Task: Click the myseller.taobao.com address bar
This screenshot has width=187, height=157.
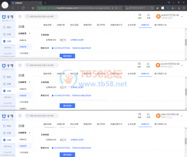Action: pos(80,8)
